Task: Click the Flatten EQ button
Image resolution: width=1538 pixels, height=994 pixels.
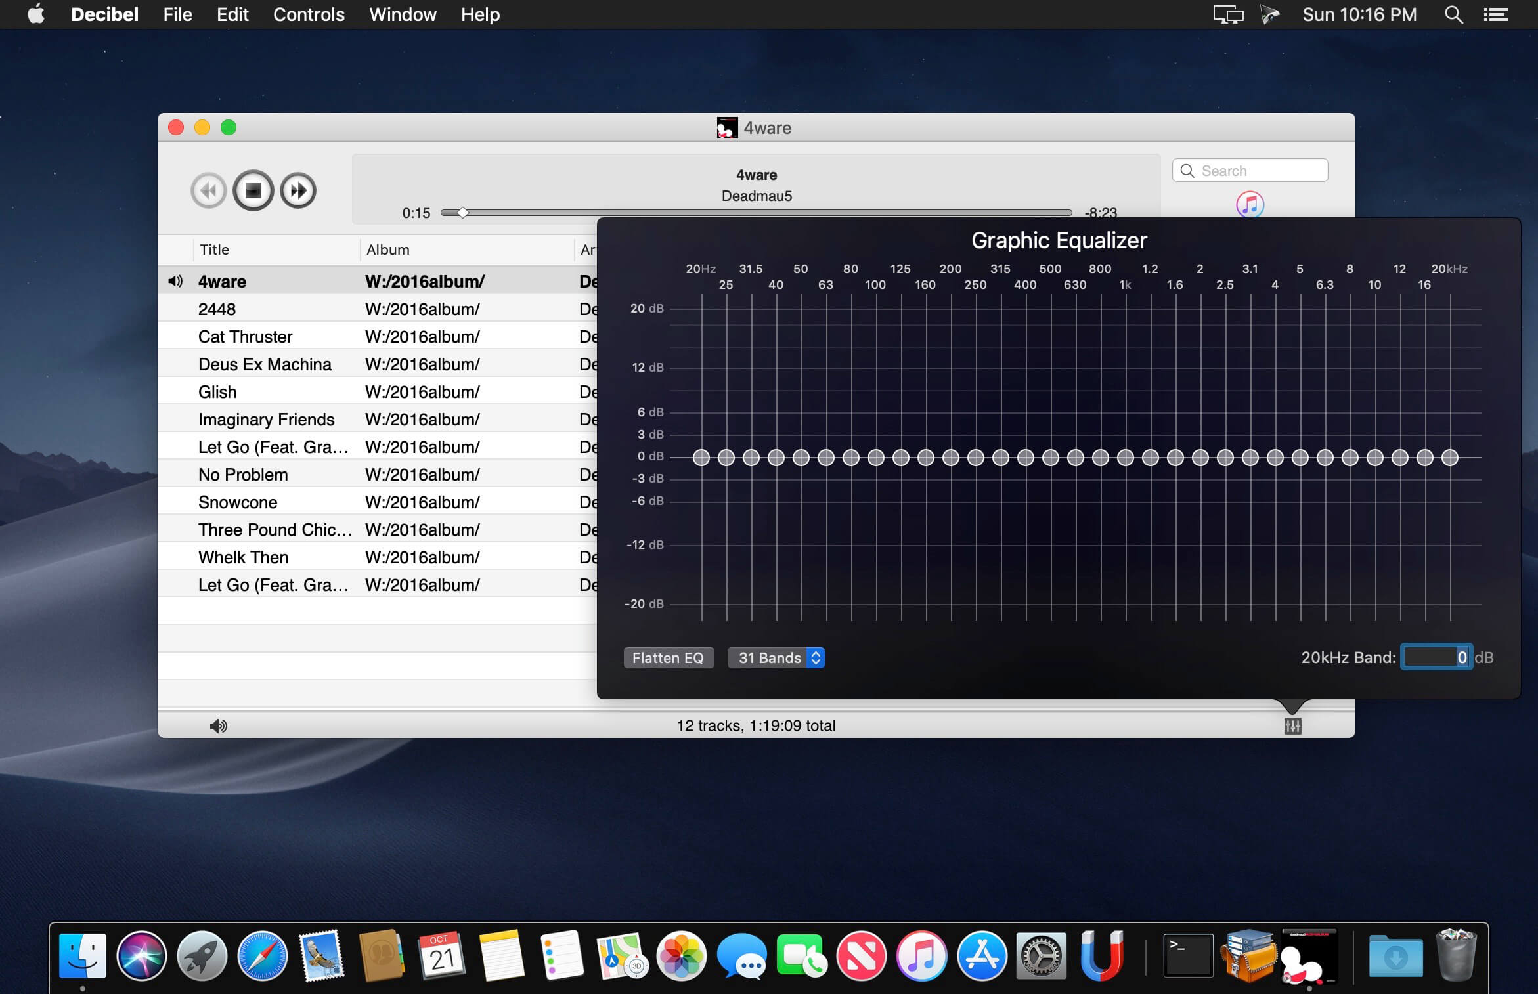Action: (x=668, y=658)
